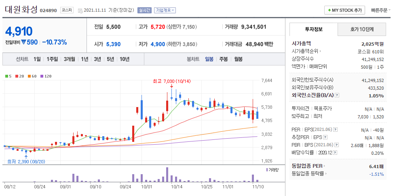Open help icon beside PBR BPS(2021.06)
This screenshot has height=196, width=395.
[x=336, y=145]
